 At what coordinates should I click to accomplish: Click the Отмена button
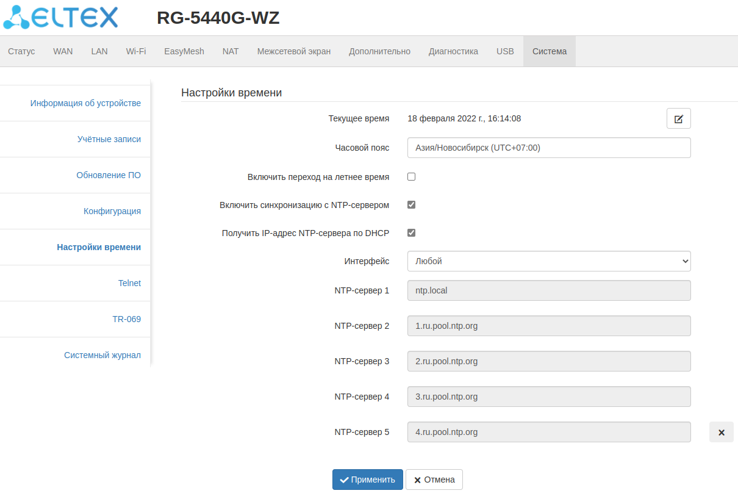[434, 480]
